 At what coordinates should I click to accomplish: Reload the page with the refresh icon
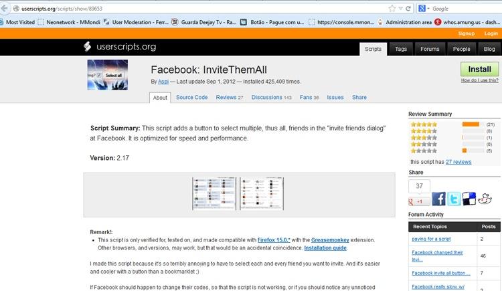point(408,9)
